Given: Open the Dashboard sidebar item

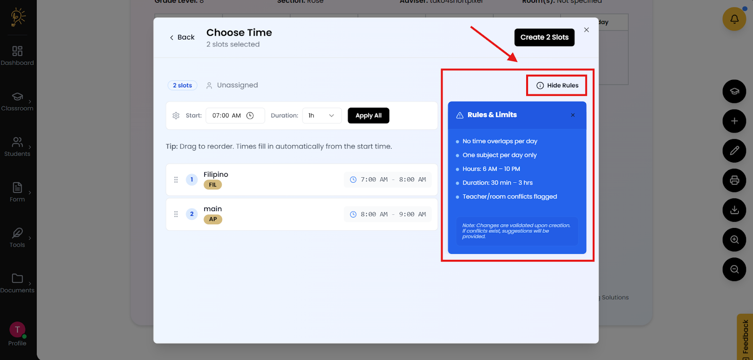Looking at the screenshot, I should tap(17, 55).
